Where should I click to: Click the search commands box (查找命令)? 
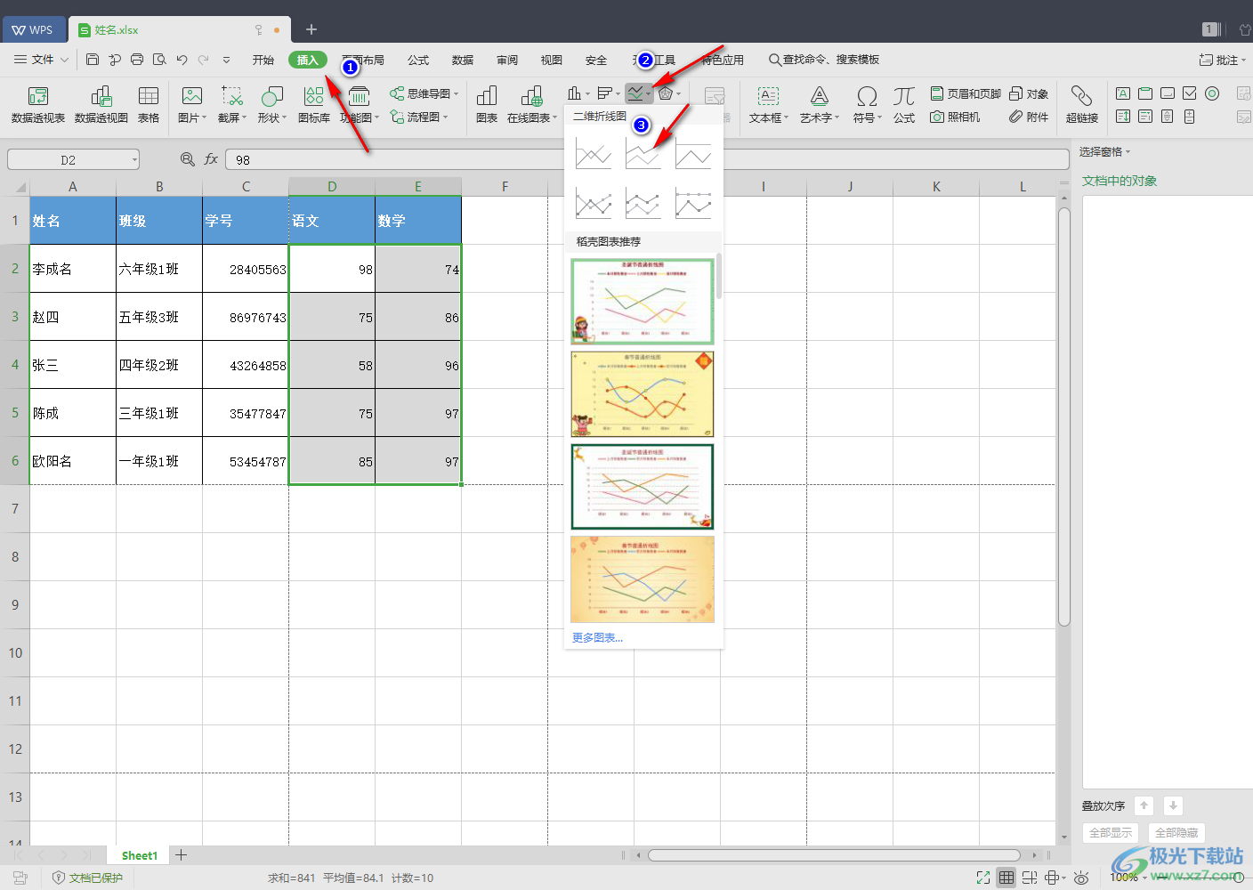(824, 60)
